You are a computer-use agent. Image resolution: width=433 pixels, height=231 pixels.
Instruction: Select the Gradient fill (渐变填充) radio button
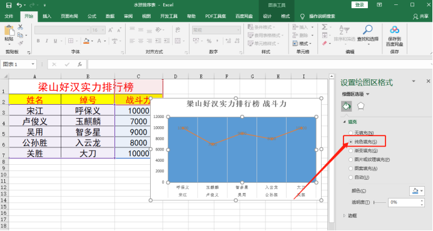pyautogui.click(x=350, y=151)
